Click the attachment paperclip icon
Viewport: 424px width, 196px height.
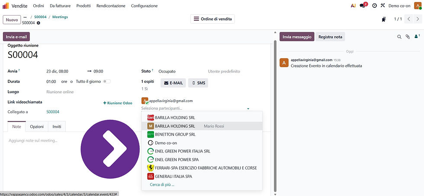[x=408, y=37]
